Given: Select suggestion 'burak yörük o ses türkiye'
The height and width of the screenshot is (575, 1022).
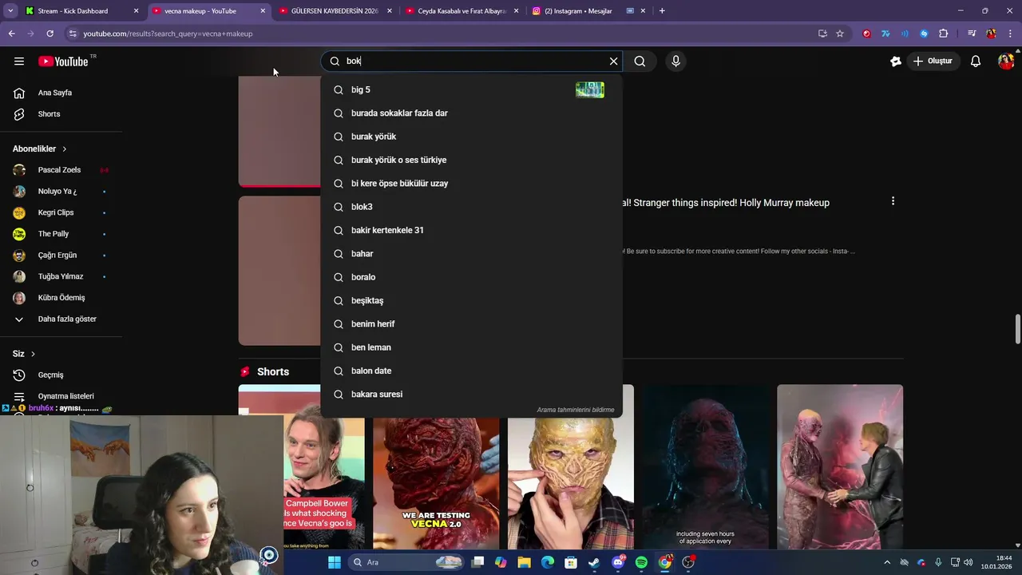Looking at the screenshot, I should pos(471,161).
